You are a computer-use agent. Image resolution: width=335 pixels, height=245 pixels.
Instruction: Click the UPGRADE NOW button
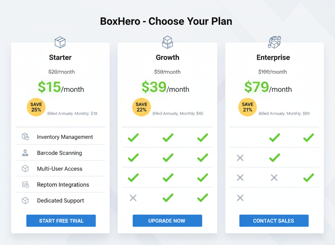(x=167, y=221)
